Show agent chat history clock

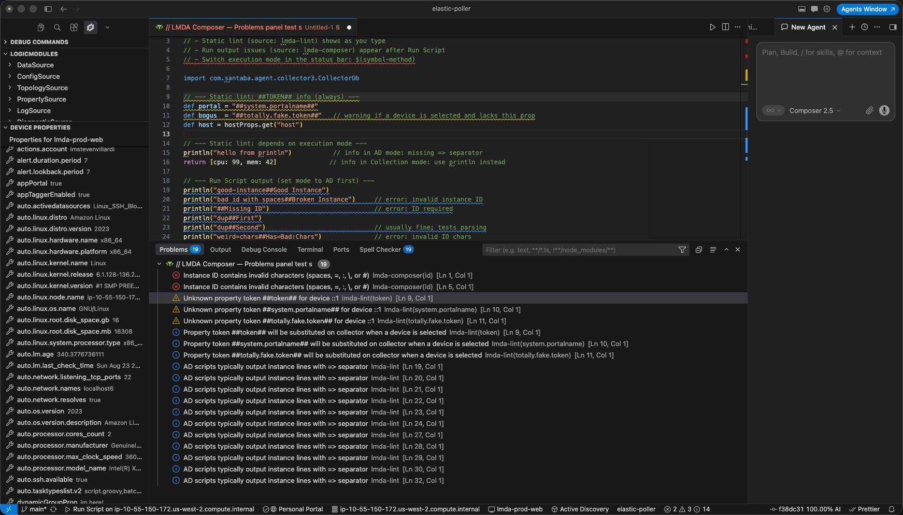(864, 27)
